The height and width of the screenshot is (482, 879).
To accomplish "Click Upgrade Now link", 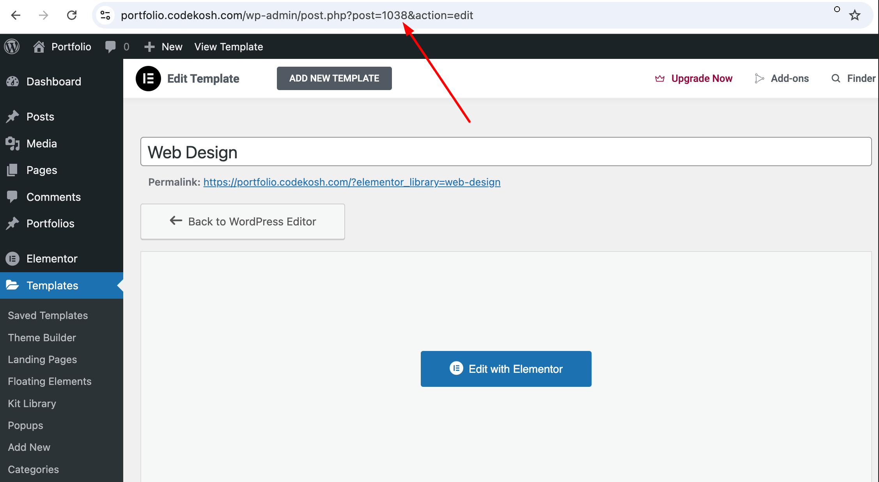I will pyautogui.click(x=702, y=78).
